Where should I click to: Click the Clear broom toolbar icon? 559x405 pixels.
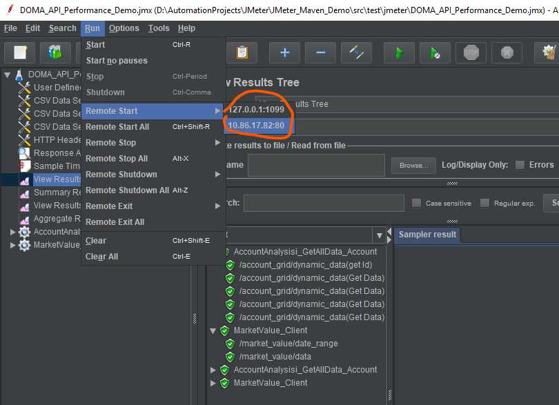coord(549,52)
